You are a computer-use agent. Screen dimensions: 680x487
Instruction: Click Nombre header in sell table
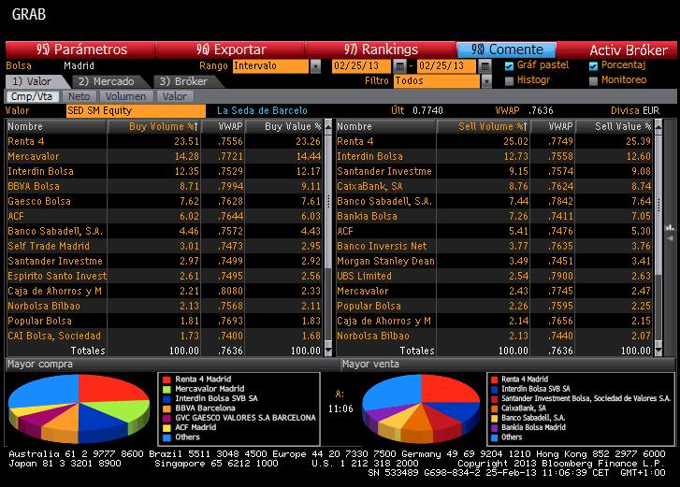tap(386, 126)
